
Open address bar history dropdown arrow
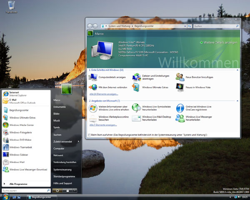(185, 26)
